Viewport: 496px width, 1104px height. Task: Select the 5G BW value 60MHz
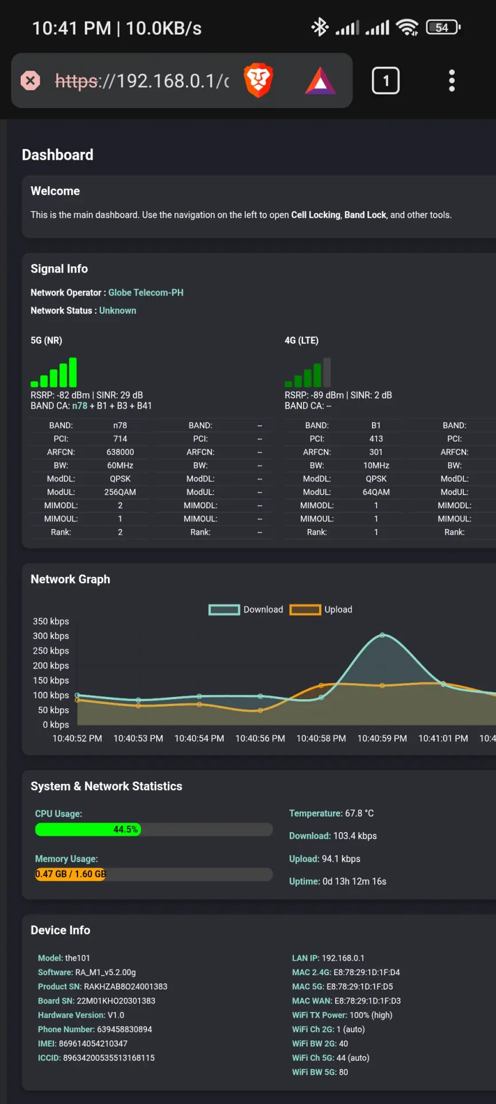[120, 465]
